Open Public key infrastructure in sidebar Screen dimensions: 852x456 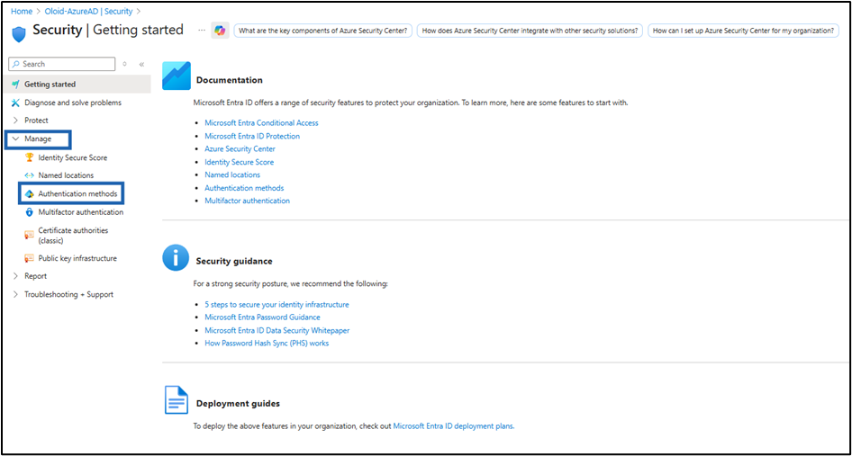[77, 258]
